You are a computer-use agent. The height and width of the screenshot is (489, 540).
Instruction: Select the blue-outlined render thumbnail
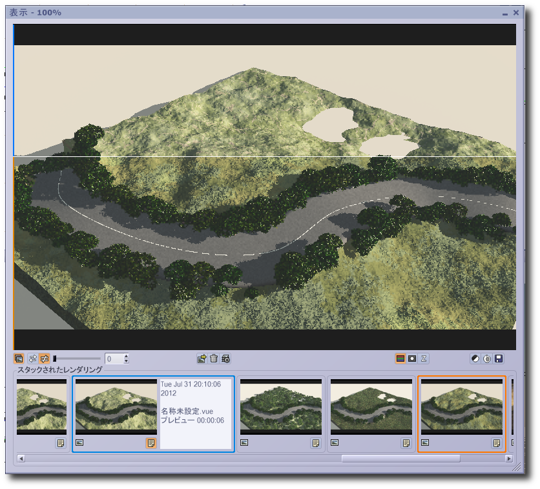[116, 407]
